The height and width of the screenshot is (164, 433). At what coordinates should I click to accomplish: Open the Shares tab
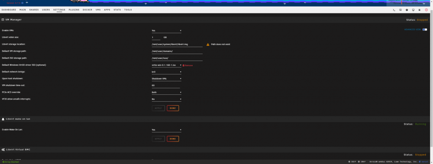[x=34, y=10]
